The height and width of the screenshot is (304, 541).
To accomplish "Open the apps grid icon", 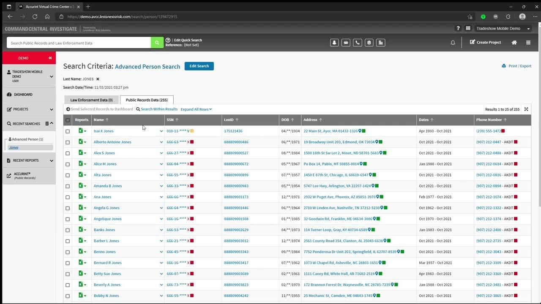I will [x=468, y=28].
